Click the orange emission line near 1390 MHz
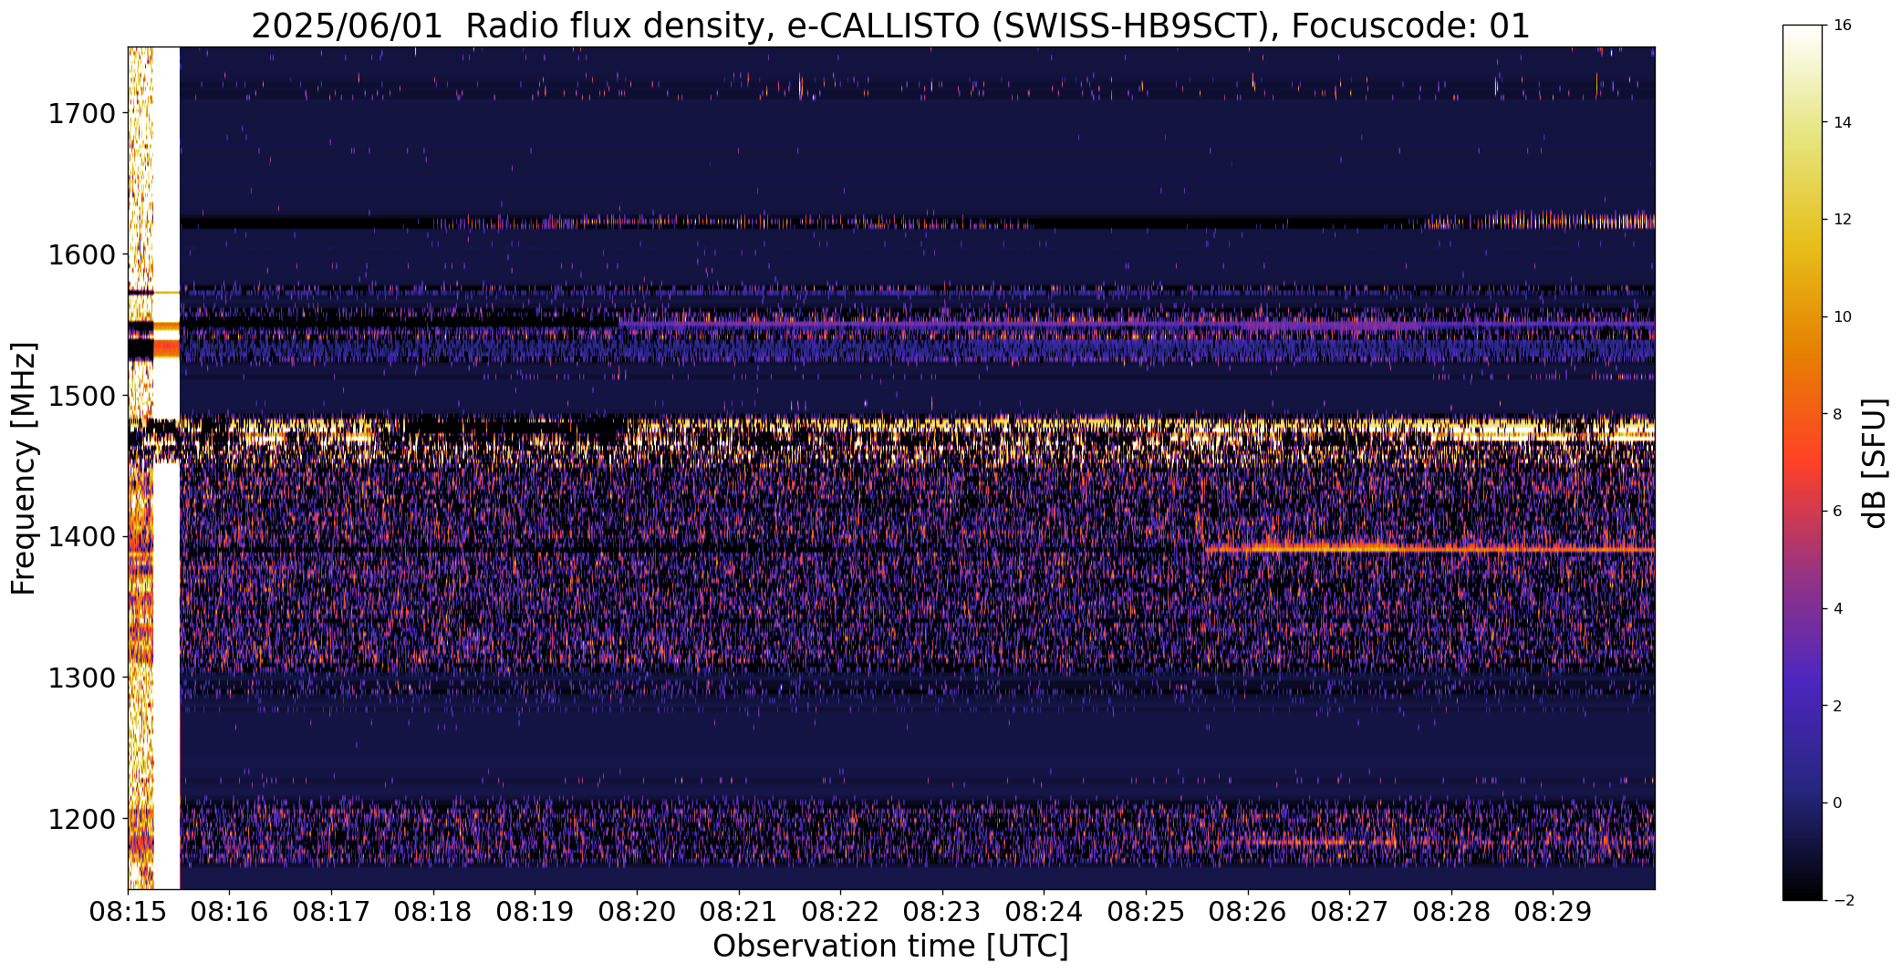 point(1429,549)
